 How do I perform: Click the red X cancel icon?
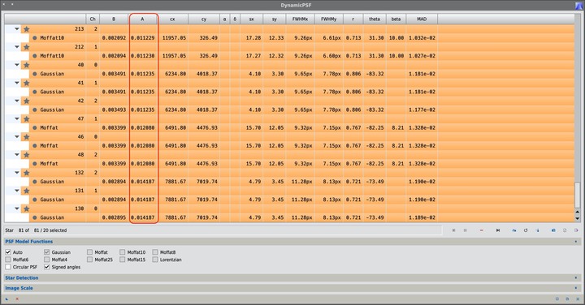pyautogui.click(x=17, y=299)
